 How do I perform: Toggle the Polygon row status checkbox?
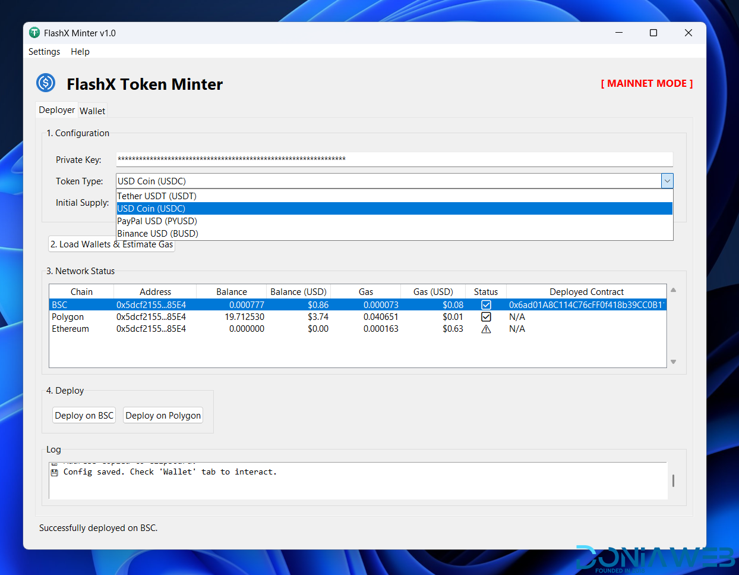486,317
